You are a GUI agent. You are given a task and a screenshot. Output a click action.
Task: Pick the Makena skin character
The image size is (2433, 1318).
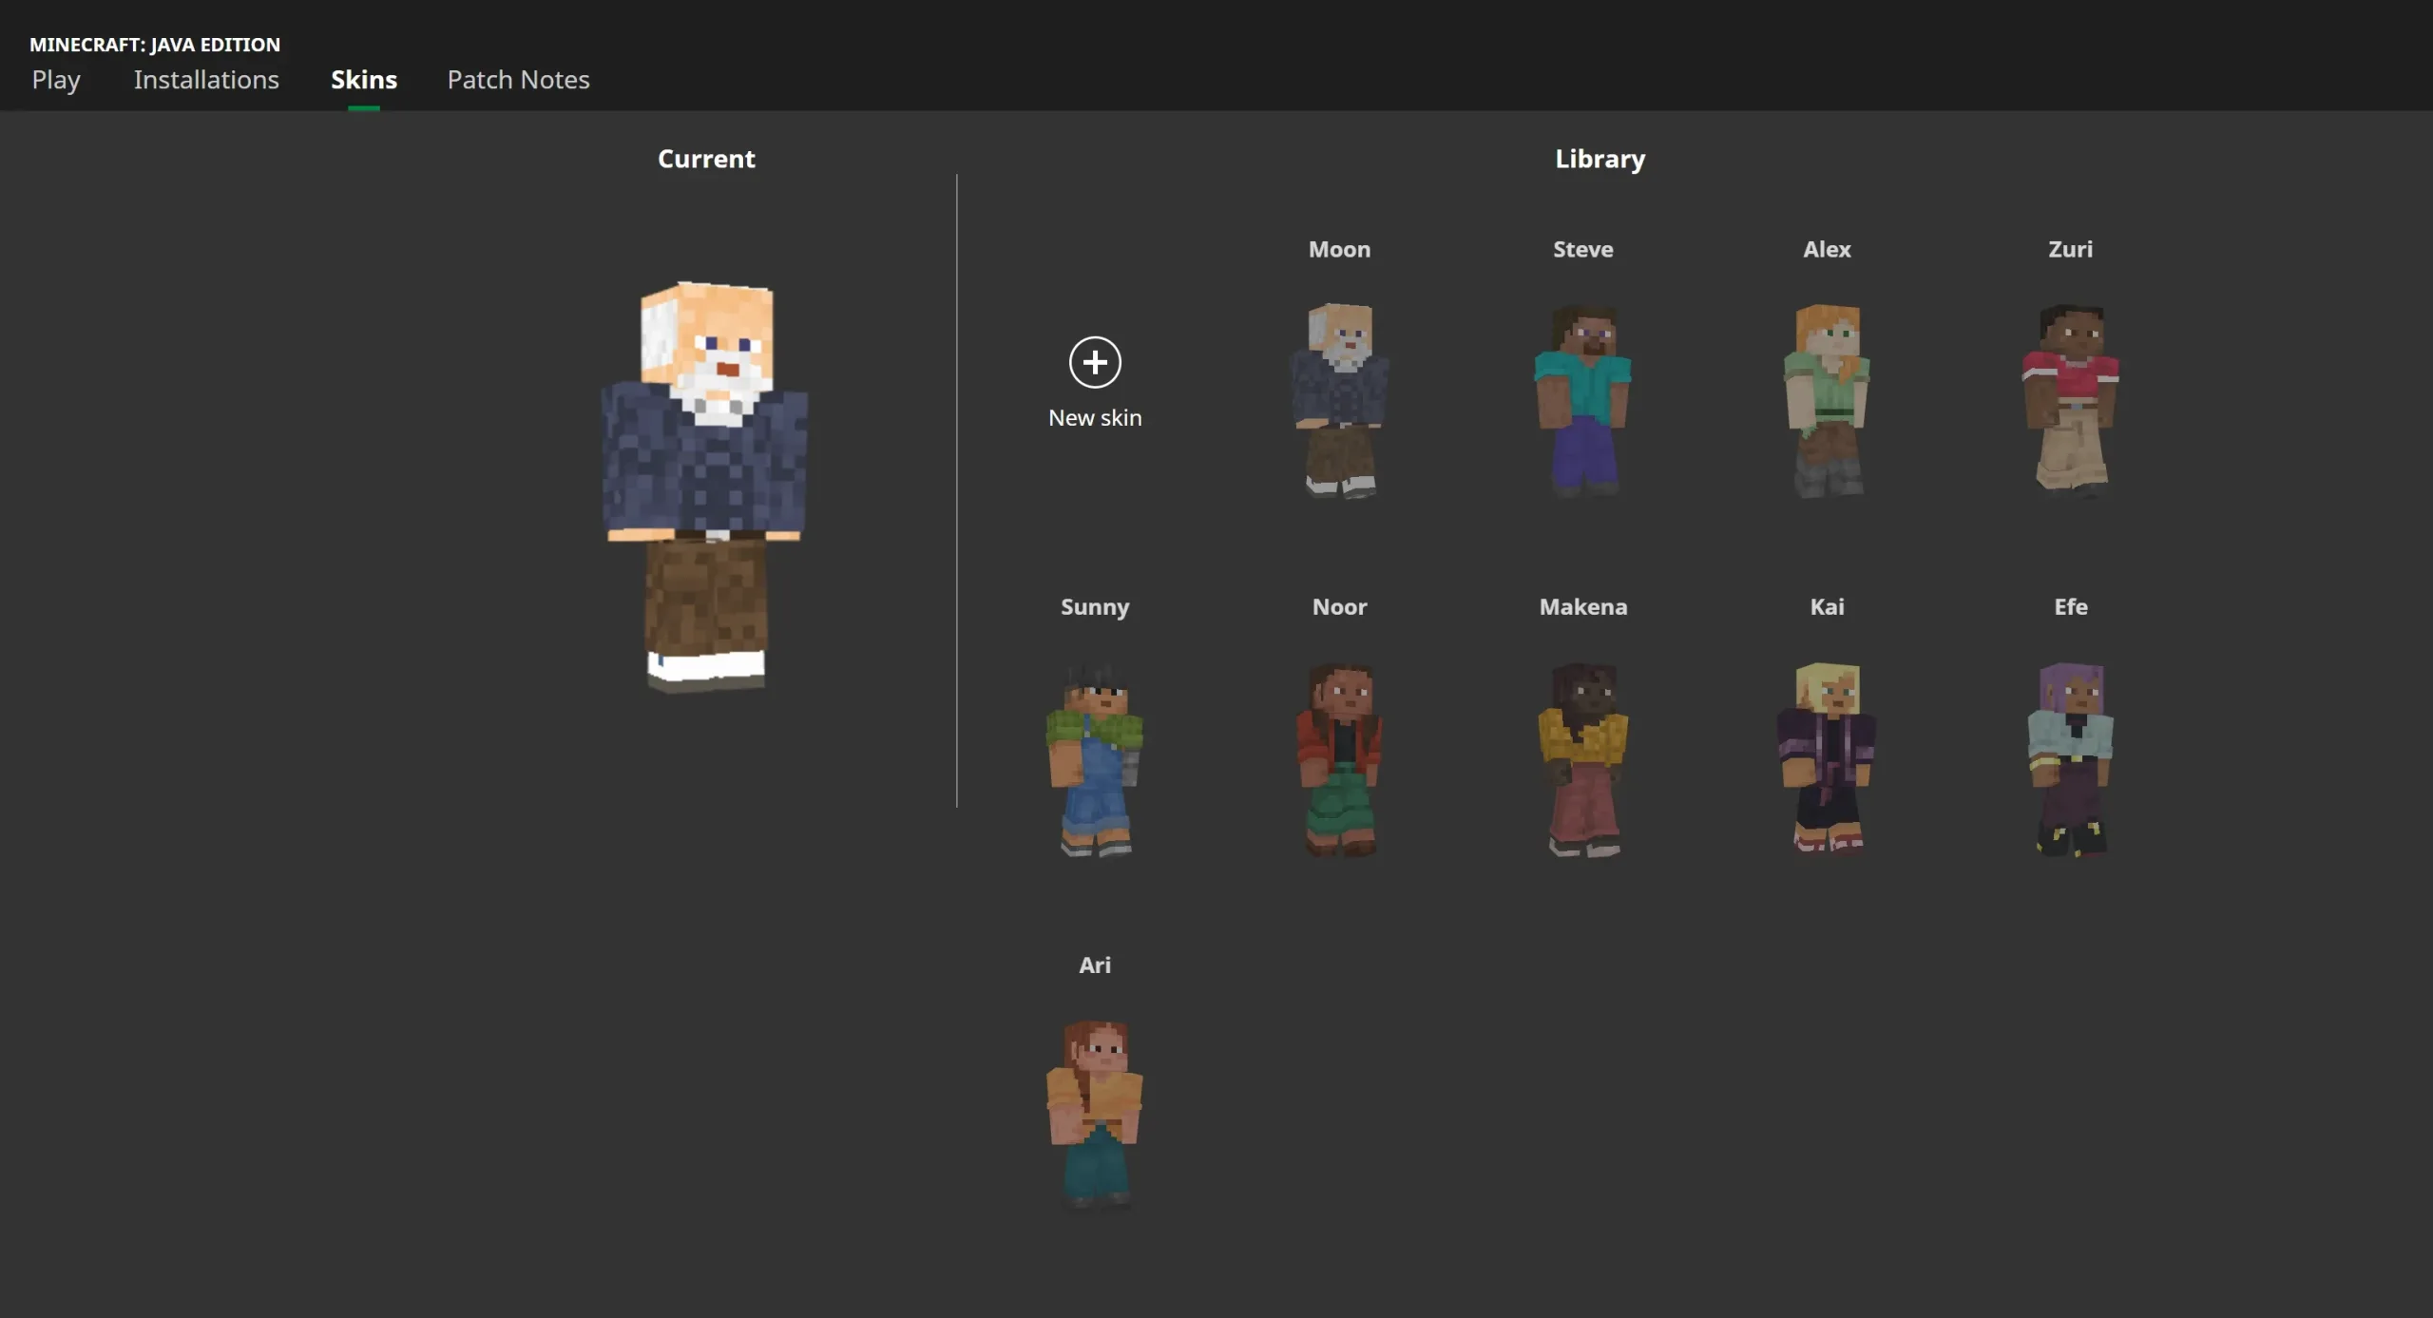[1582, 758]
